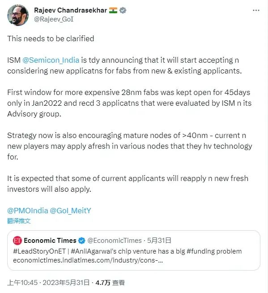Open the @Rajeev_GoI handle
Viewport: 268px width, 293px height.
(54, 19)
